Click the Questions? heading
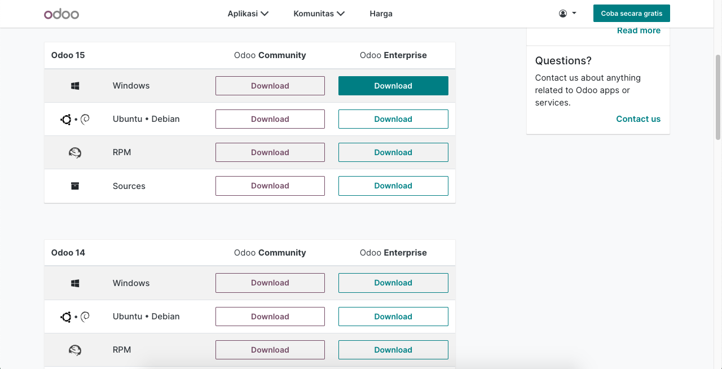The width and height of the screenshot is (722, 369). click(563, 61)
